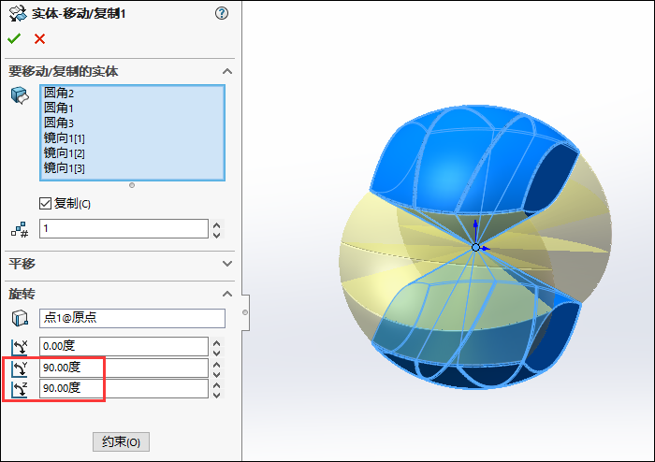
Task: Decrease Z rotation angle spinner down
Action: click(216, 395)
